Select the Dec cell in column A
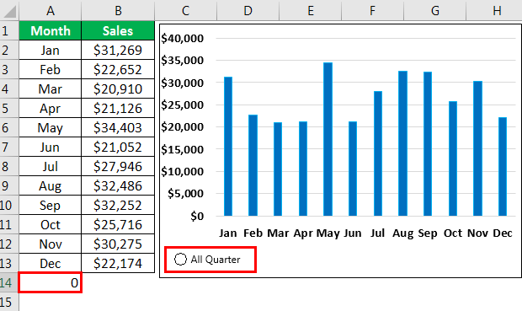 [51, 263]
